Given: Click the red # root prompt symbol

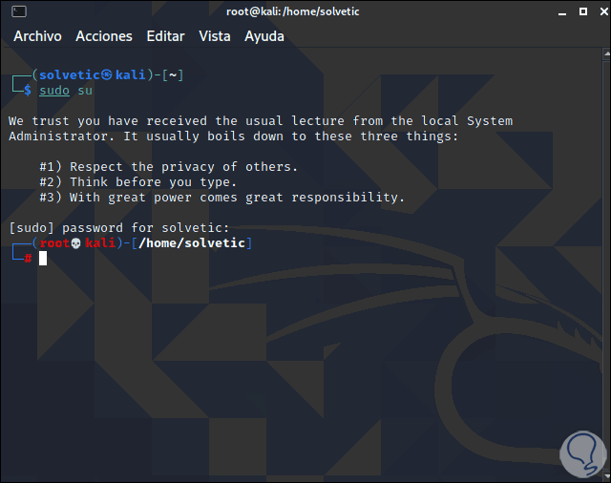Looking at the screenshot, I should tap(28, 259).
